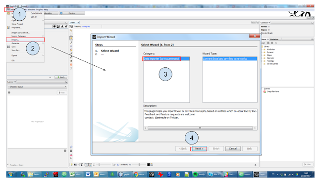The height and width of the screenshot is (189, 317).
Task: Open the Choose a layout dropdown
Action: [38, 87]
